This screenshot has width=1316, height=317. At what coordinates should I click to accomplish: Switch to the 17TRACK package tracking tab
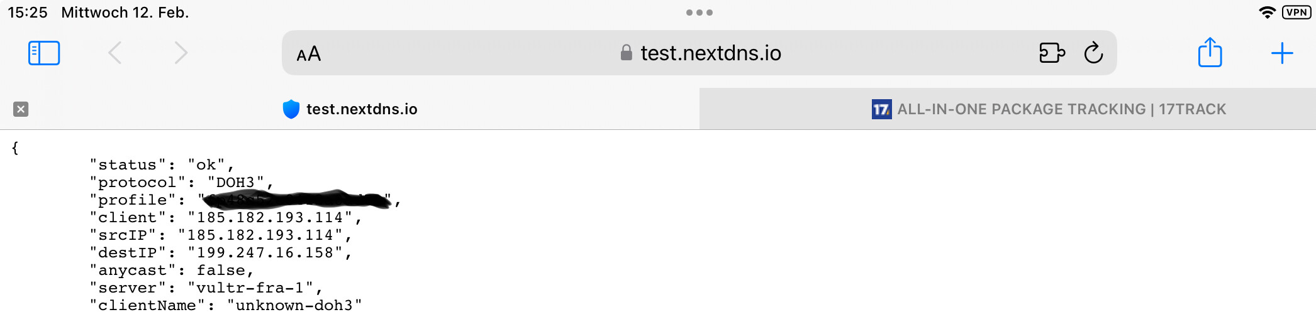pos(1008,109)
